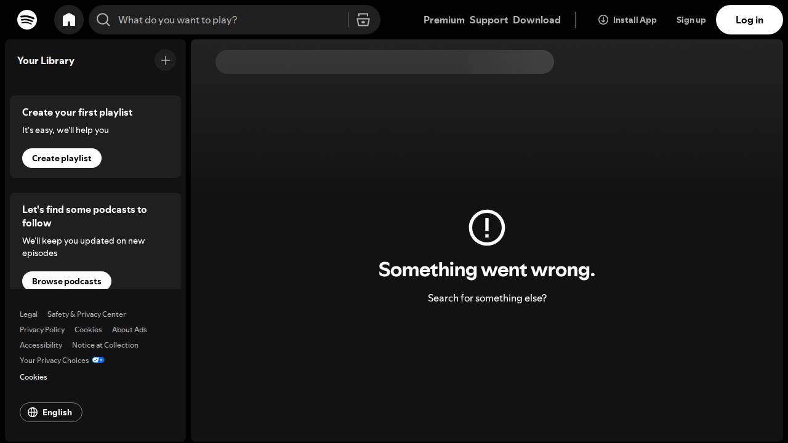The image size is (788, 443).
Task: Click the search magnifier icon
Action: pyautogui.click(x=103, y=20)
